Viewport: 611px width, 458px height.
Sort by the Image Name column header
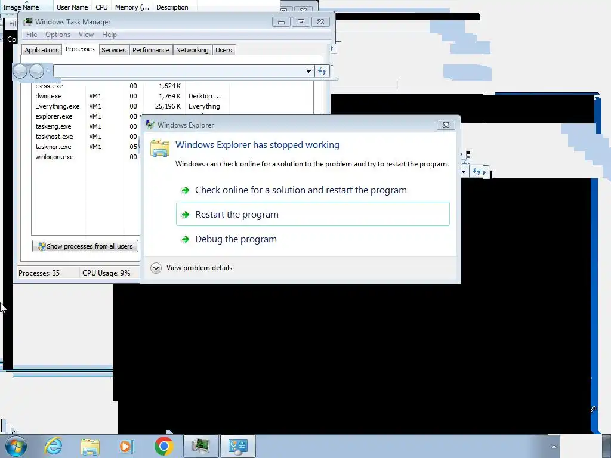[x=26, y=7]
